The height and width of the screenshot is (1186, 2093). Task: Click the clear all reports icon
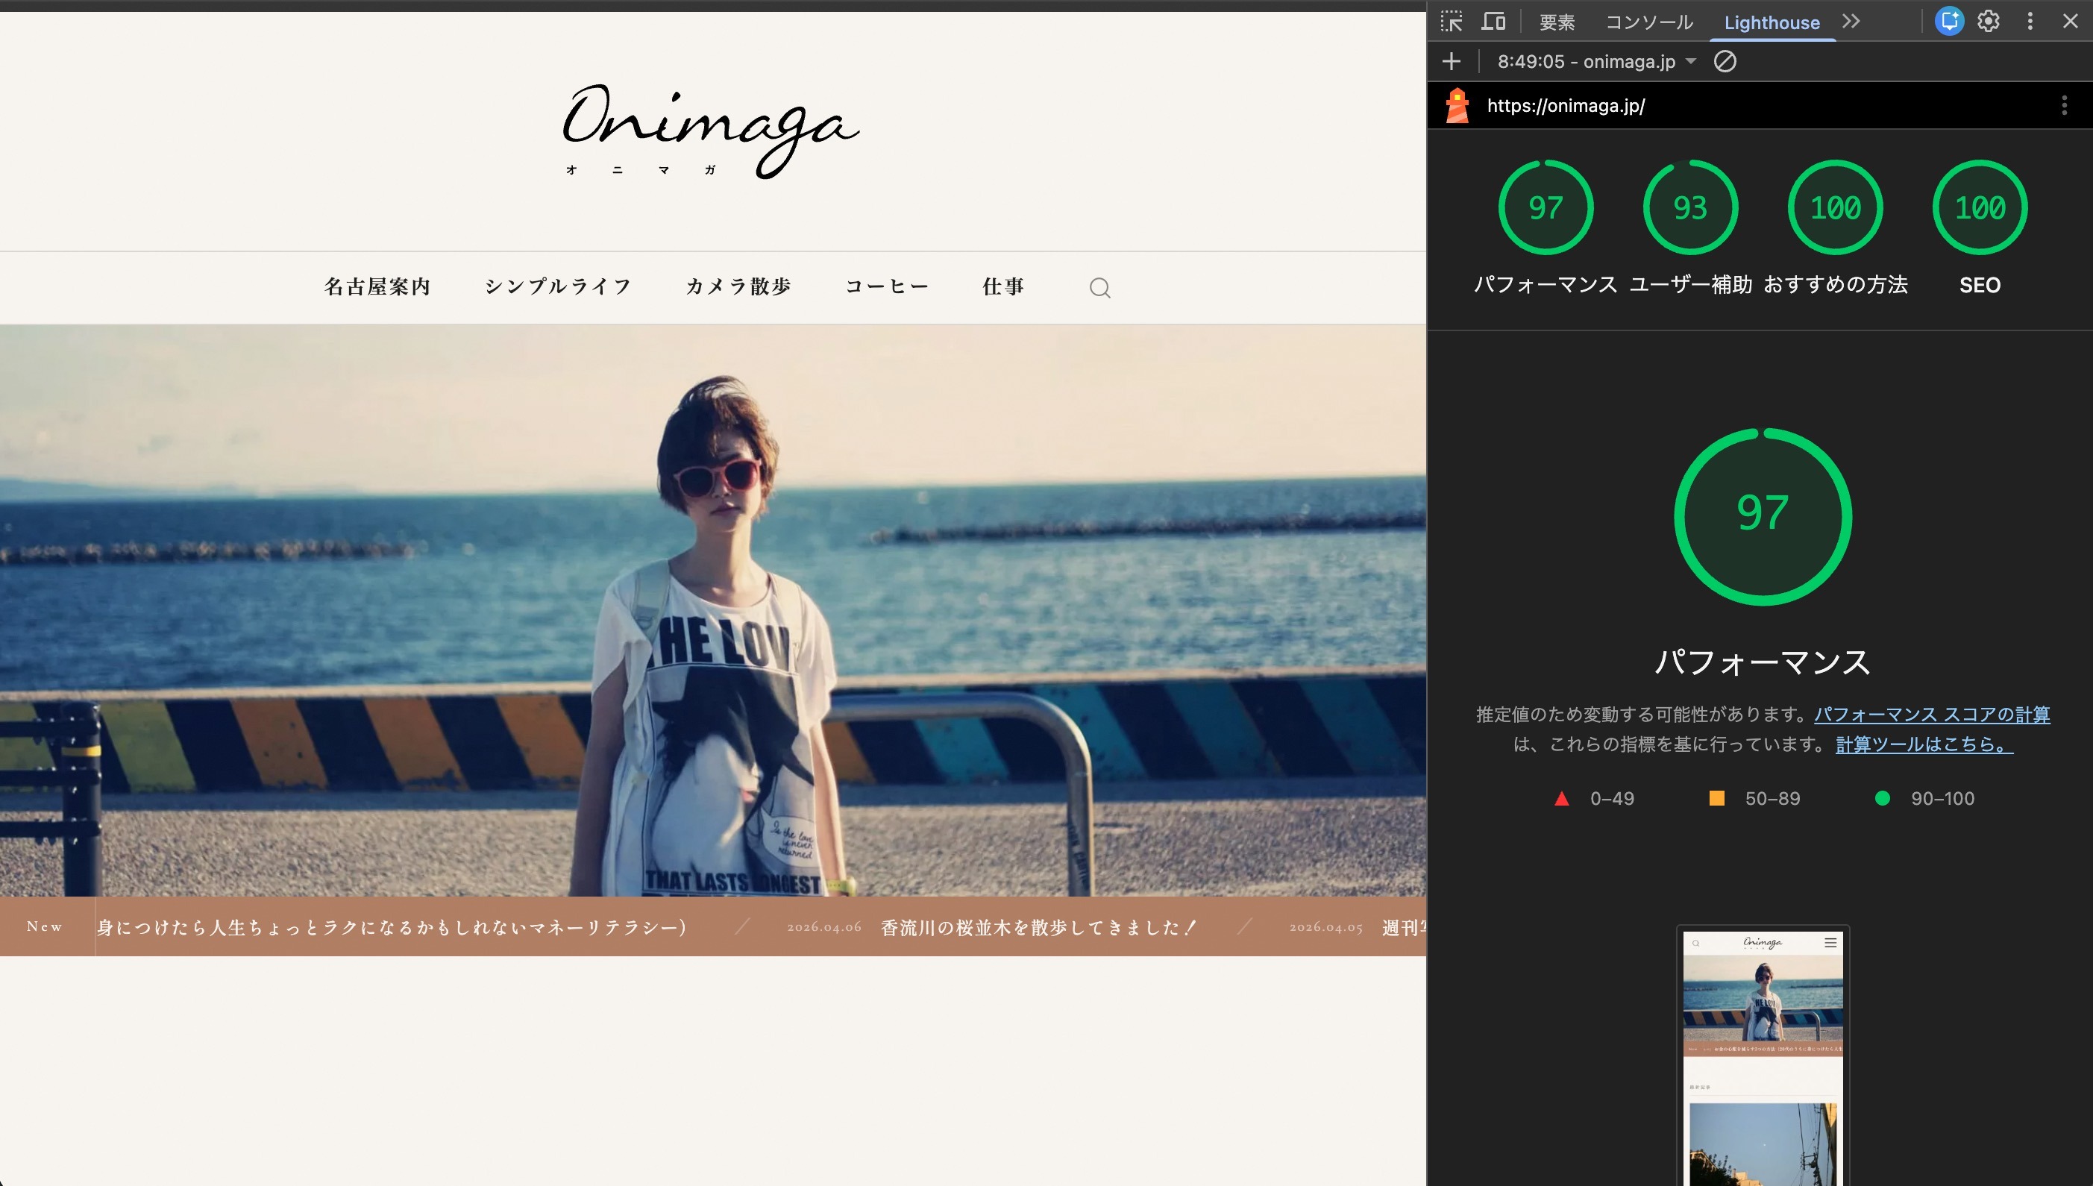tap(1725, 62)
